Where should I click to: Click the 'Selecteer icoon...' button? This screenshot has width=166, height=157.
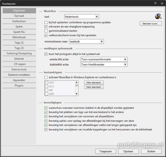[x=151, y=24]
